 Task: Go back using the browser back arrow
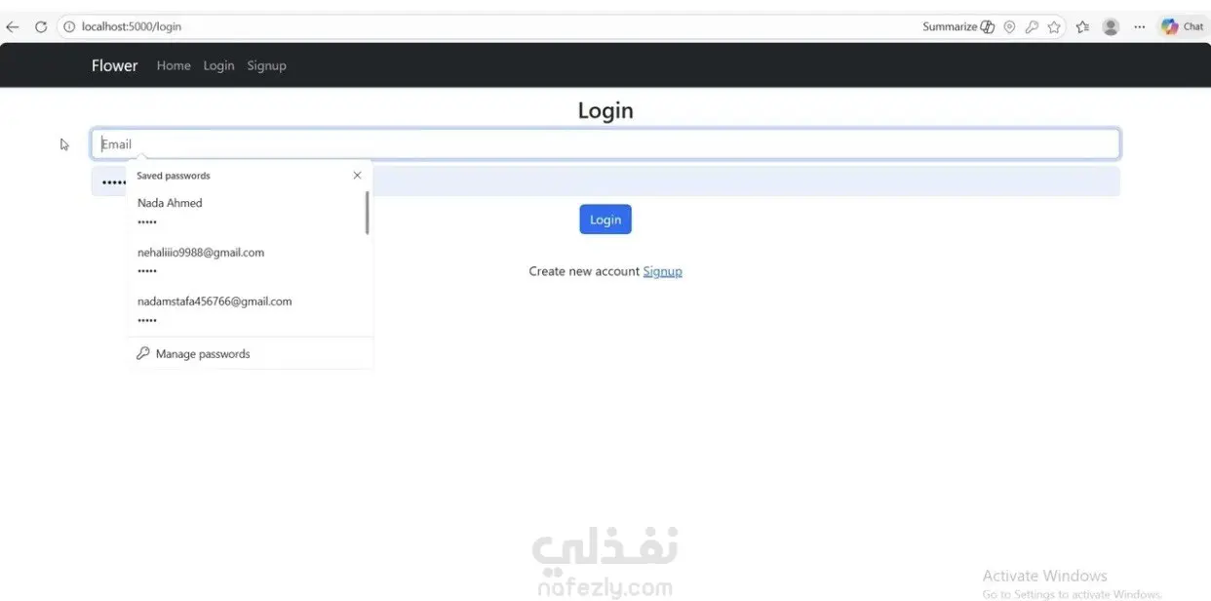point(12,27)
